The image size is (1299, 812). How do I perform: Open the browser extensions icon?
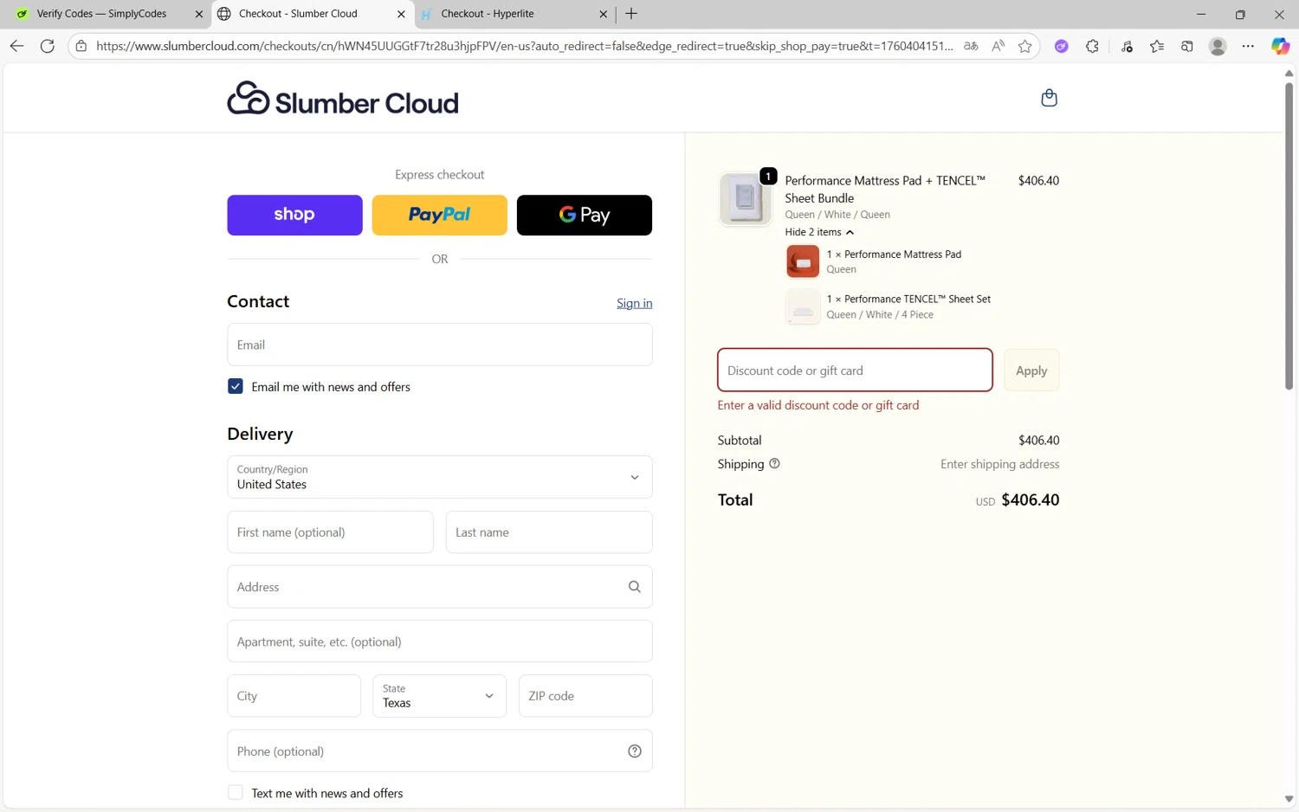point(1092,47)
